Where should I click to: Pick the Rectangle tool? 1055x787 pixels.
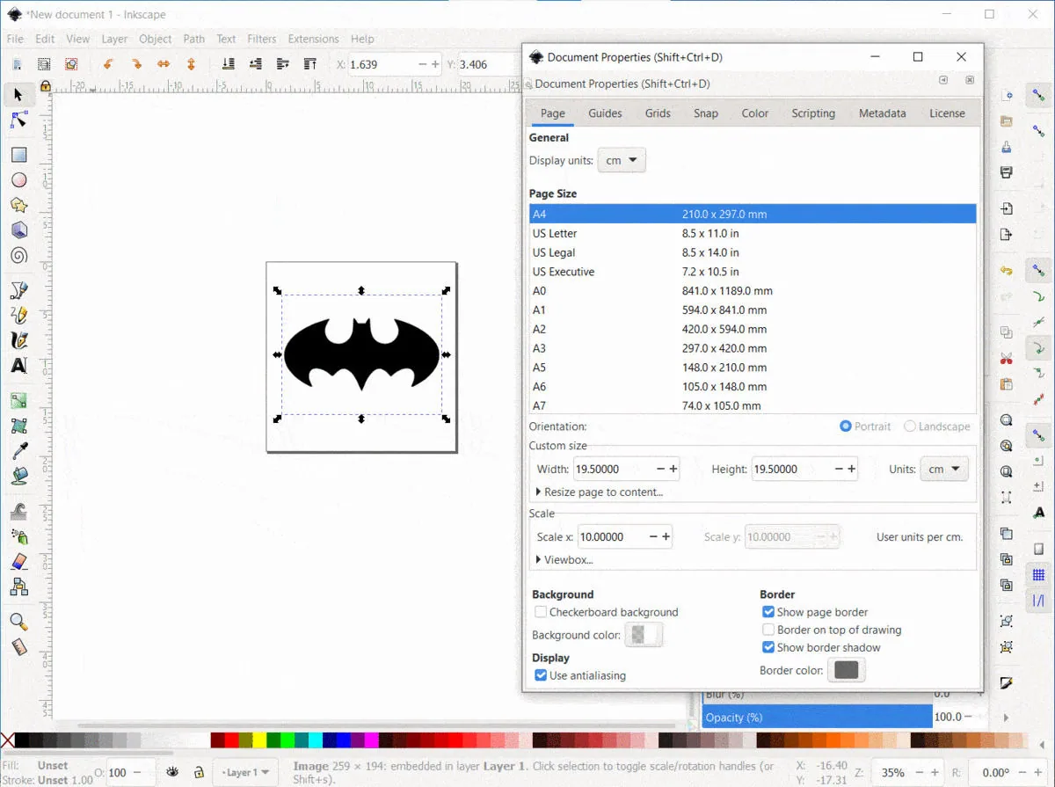(x=18, y=155)
